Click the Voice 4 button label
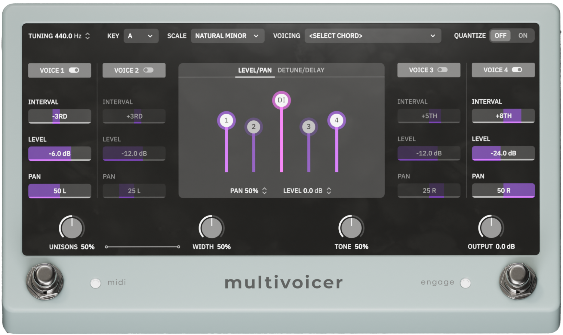 (496, 70)
